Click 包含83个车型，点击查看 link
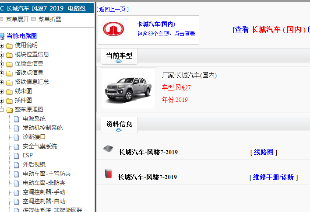The height and width of the screenshot is (212, 310). pos(166,34)
